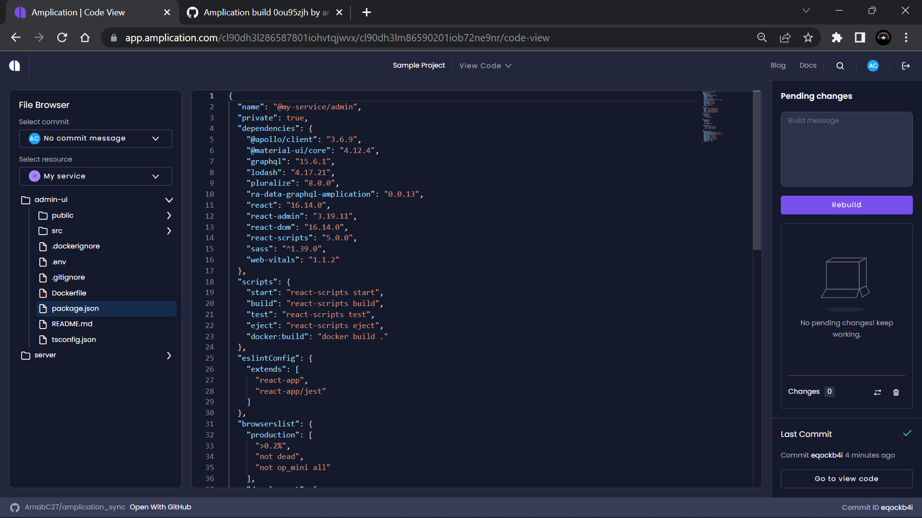Click Go to view code
Image resolution: width=922 pixels, height=518 pixels.
846,478
